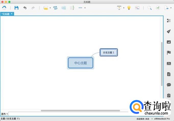The image size is (174, 121).
Task: Expand the topic insert dropdown arrow
Action: (50, 8)
